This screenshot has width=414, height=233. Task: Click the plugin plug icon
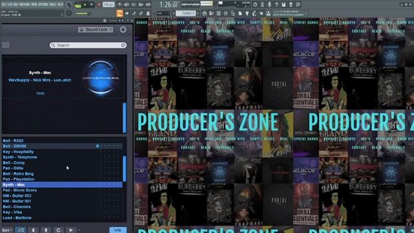pyautogui.click(x=247, y=13)
